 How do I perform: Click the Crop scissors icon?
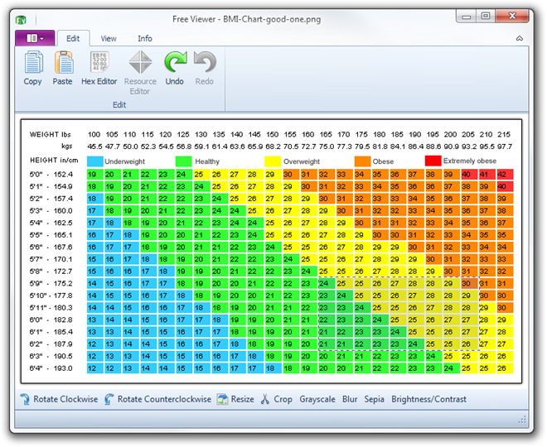pos(264,399)
